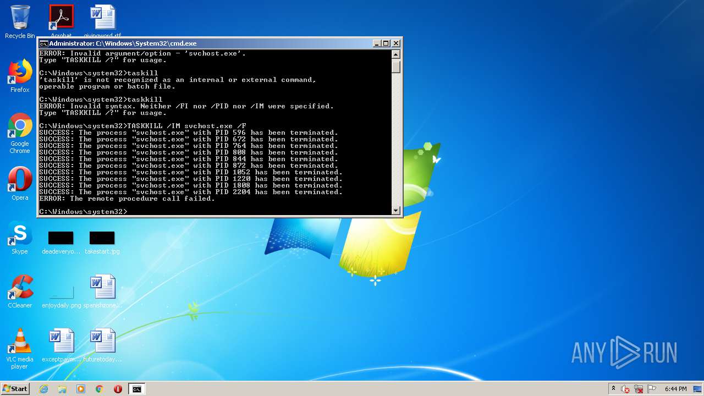
Task: Launch Internet Explorer from taskbar
Action: [43, 389]
